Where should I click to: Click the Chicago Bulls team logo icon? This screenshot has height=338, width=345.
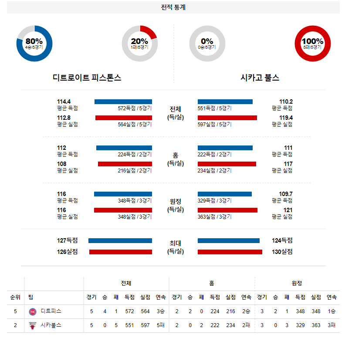pos(33,325)
